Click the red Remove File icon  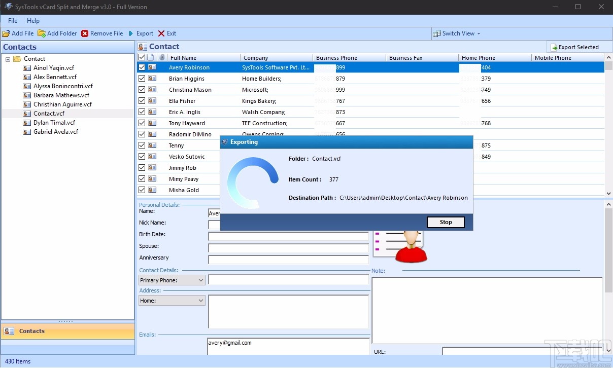(85, 33)
